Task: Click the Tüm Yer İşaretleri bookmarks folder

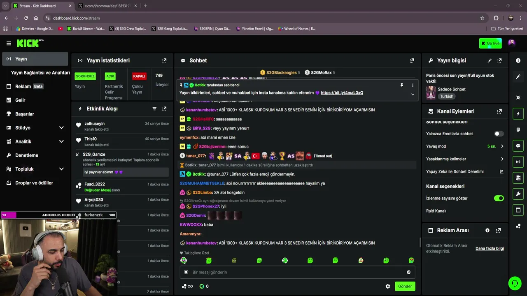Action: pyautogui.click(x=507, y=29)
